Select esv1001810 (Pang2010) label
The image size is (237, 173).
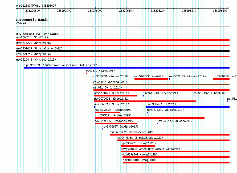(x=140, y=160)
